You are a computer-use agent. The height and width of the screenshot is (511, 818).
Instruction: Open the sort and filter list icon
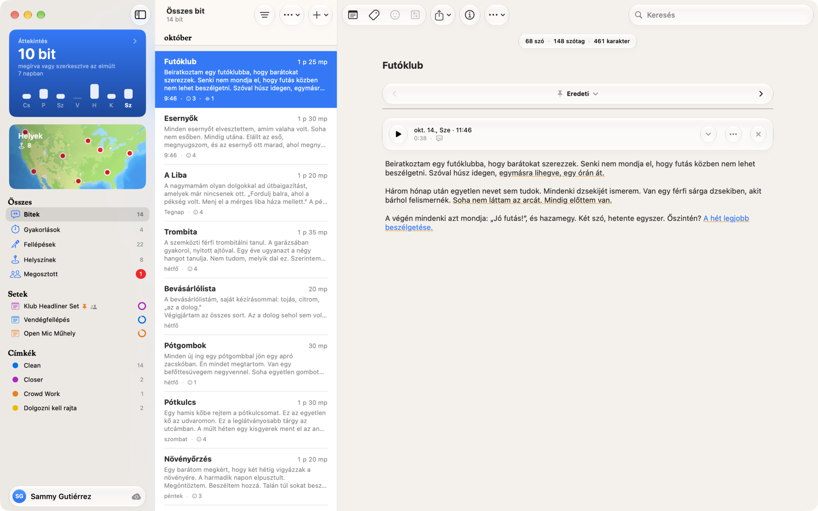tap(264, 15)
